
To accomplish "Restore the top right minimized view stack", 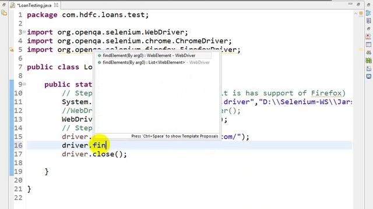I will [368, 5].
